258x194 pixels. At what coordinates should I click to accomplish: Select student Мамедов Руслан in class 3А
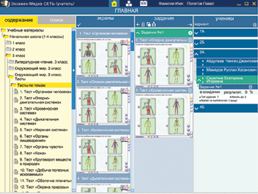[227, 71]
